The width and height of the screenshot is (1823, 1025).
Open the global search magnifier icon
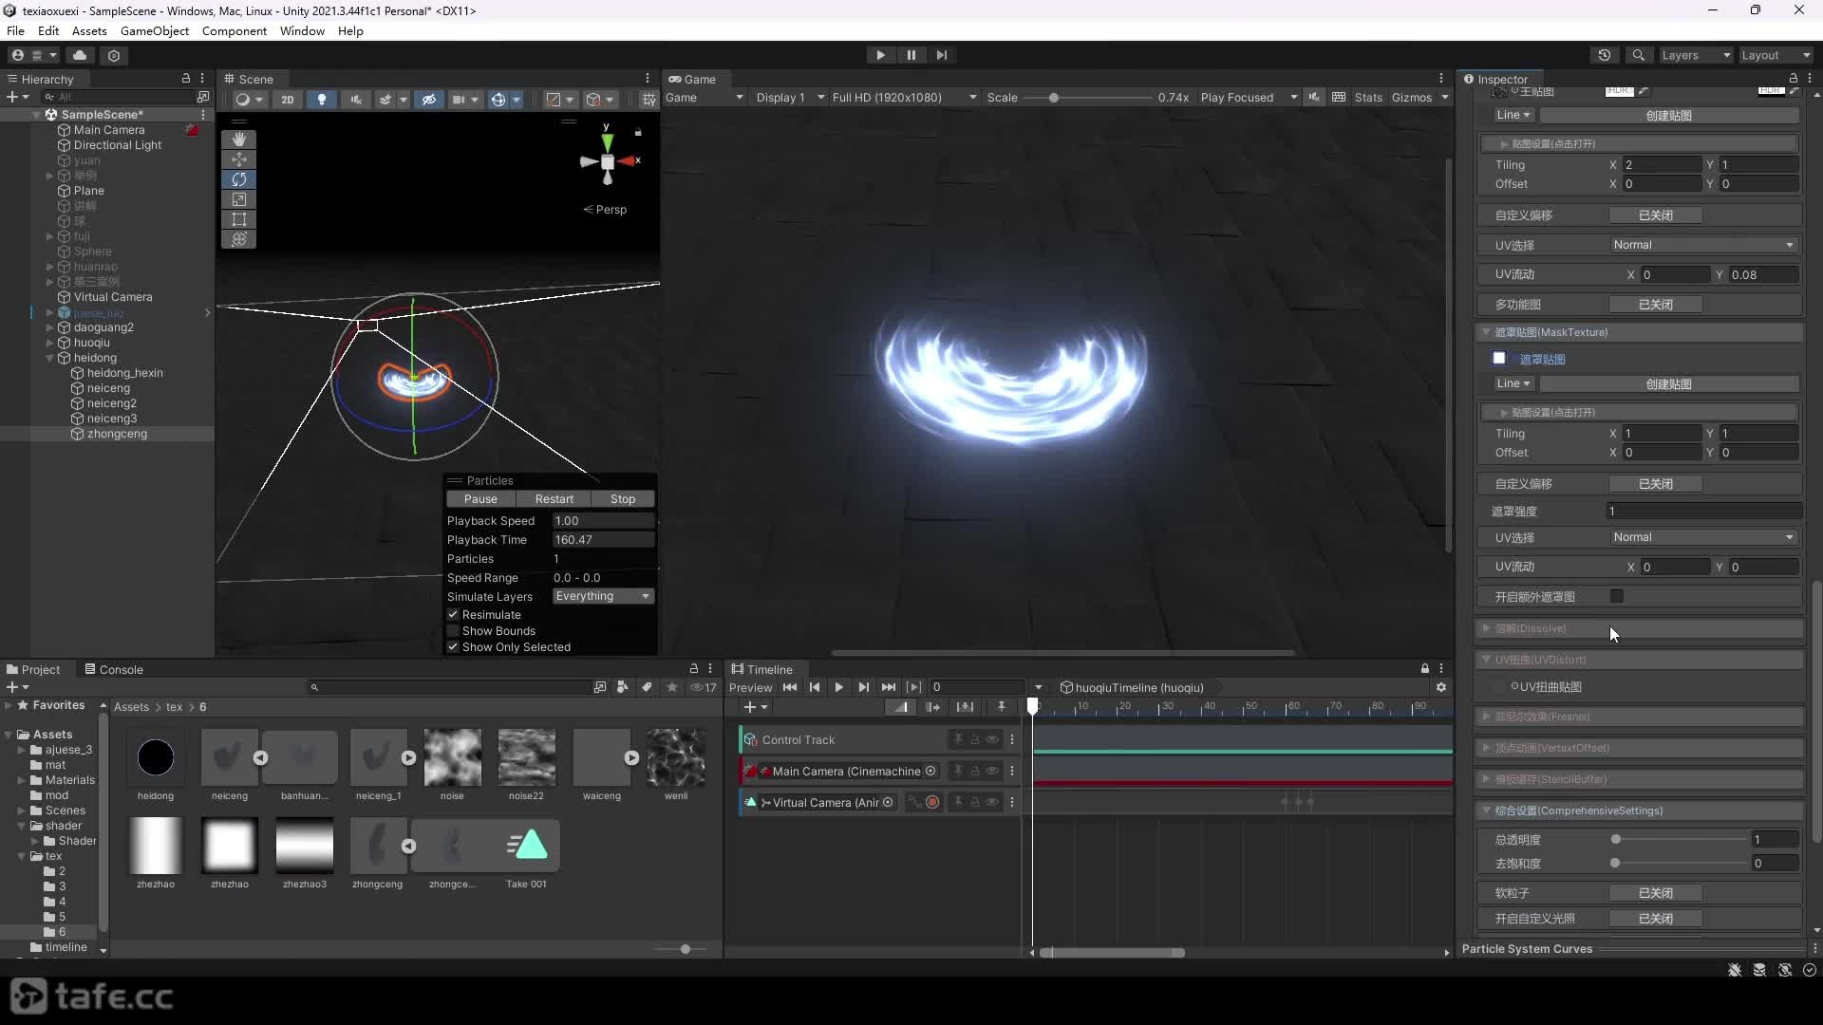click(1638, 55)
